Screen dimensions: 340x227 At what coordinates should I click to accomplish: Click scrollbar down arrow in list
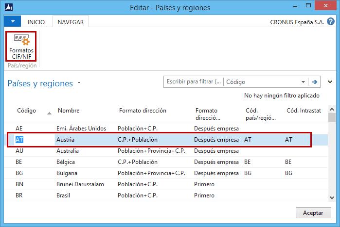(x=332, y=197)
